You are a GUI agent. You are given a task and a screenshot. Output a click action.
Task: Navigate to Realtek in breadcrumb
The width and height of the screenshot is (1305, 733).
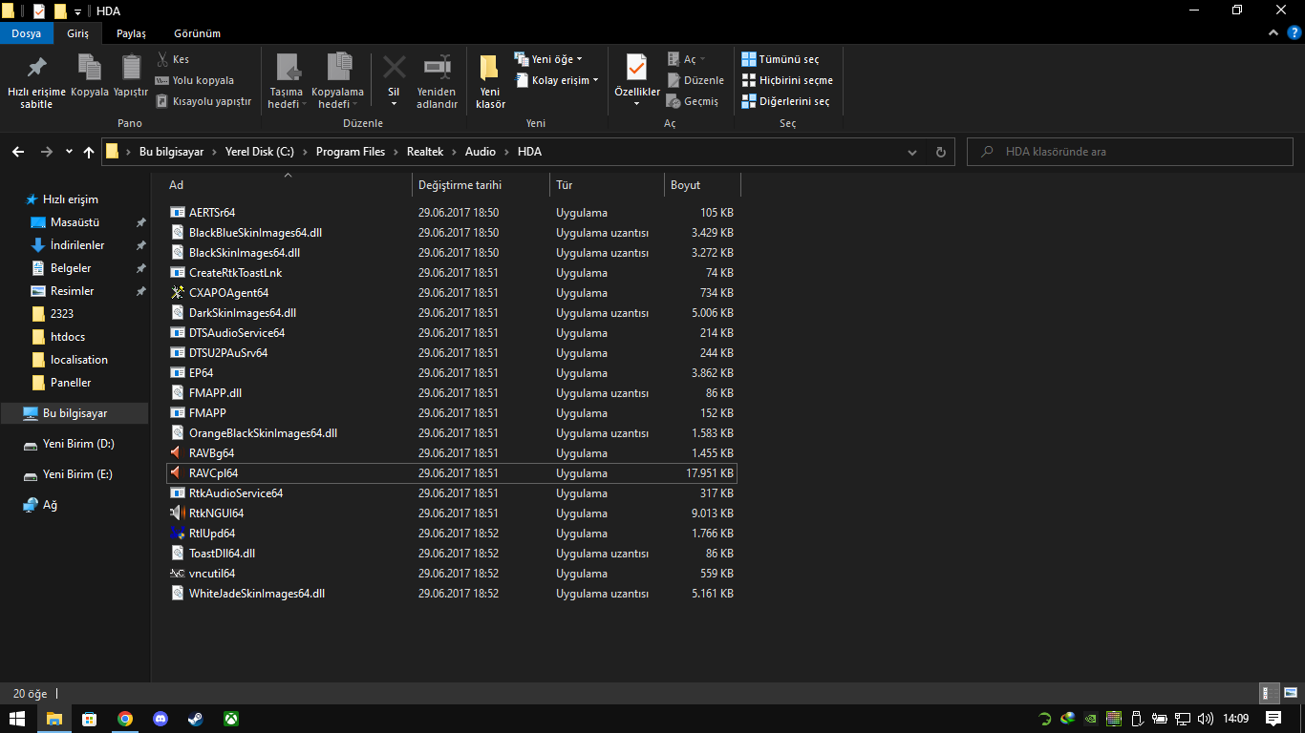tap(425, 152)
